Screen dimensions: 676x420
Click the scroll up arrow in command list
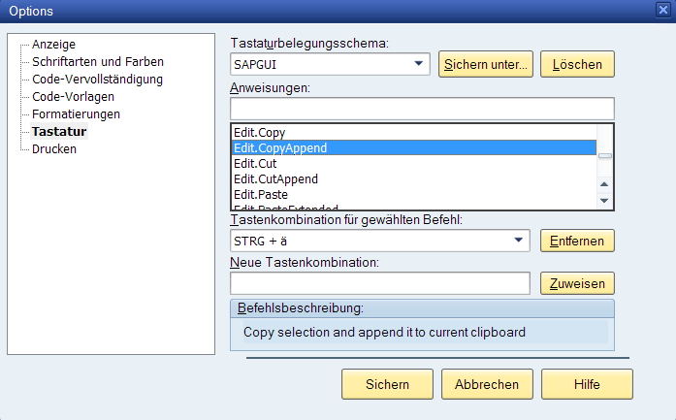tap(604, 184)
